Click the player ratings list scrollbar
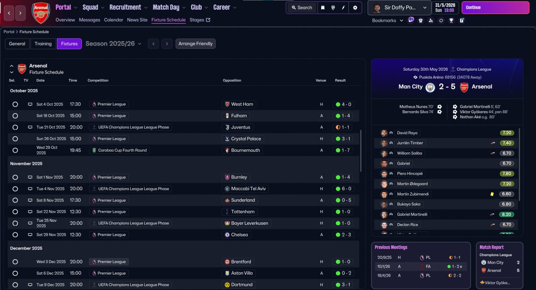This screenshot has width=536, height=290. [519, 164]
